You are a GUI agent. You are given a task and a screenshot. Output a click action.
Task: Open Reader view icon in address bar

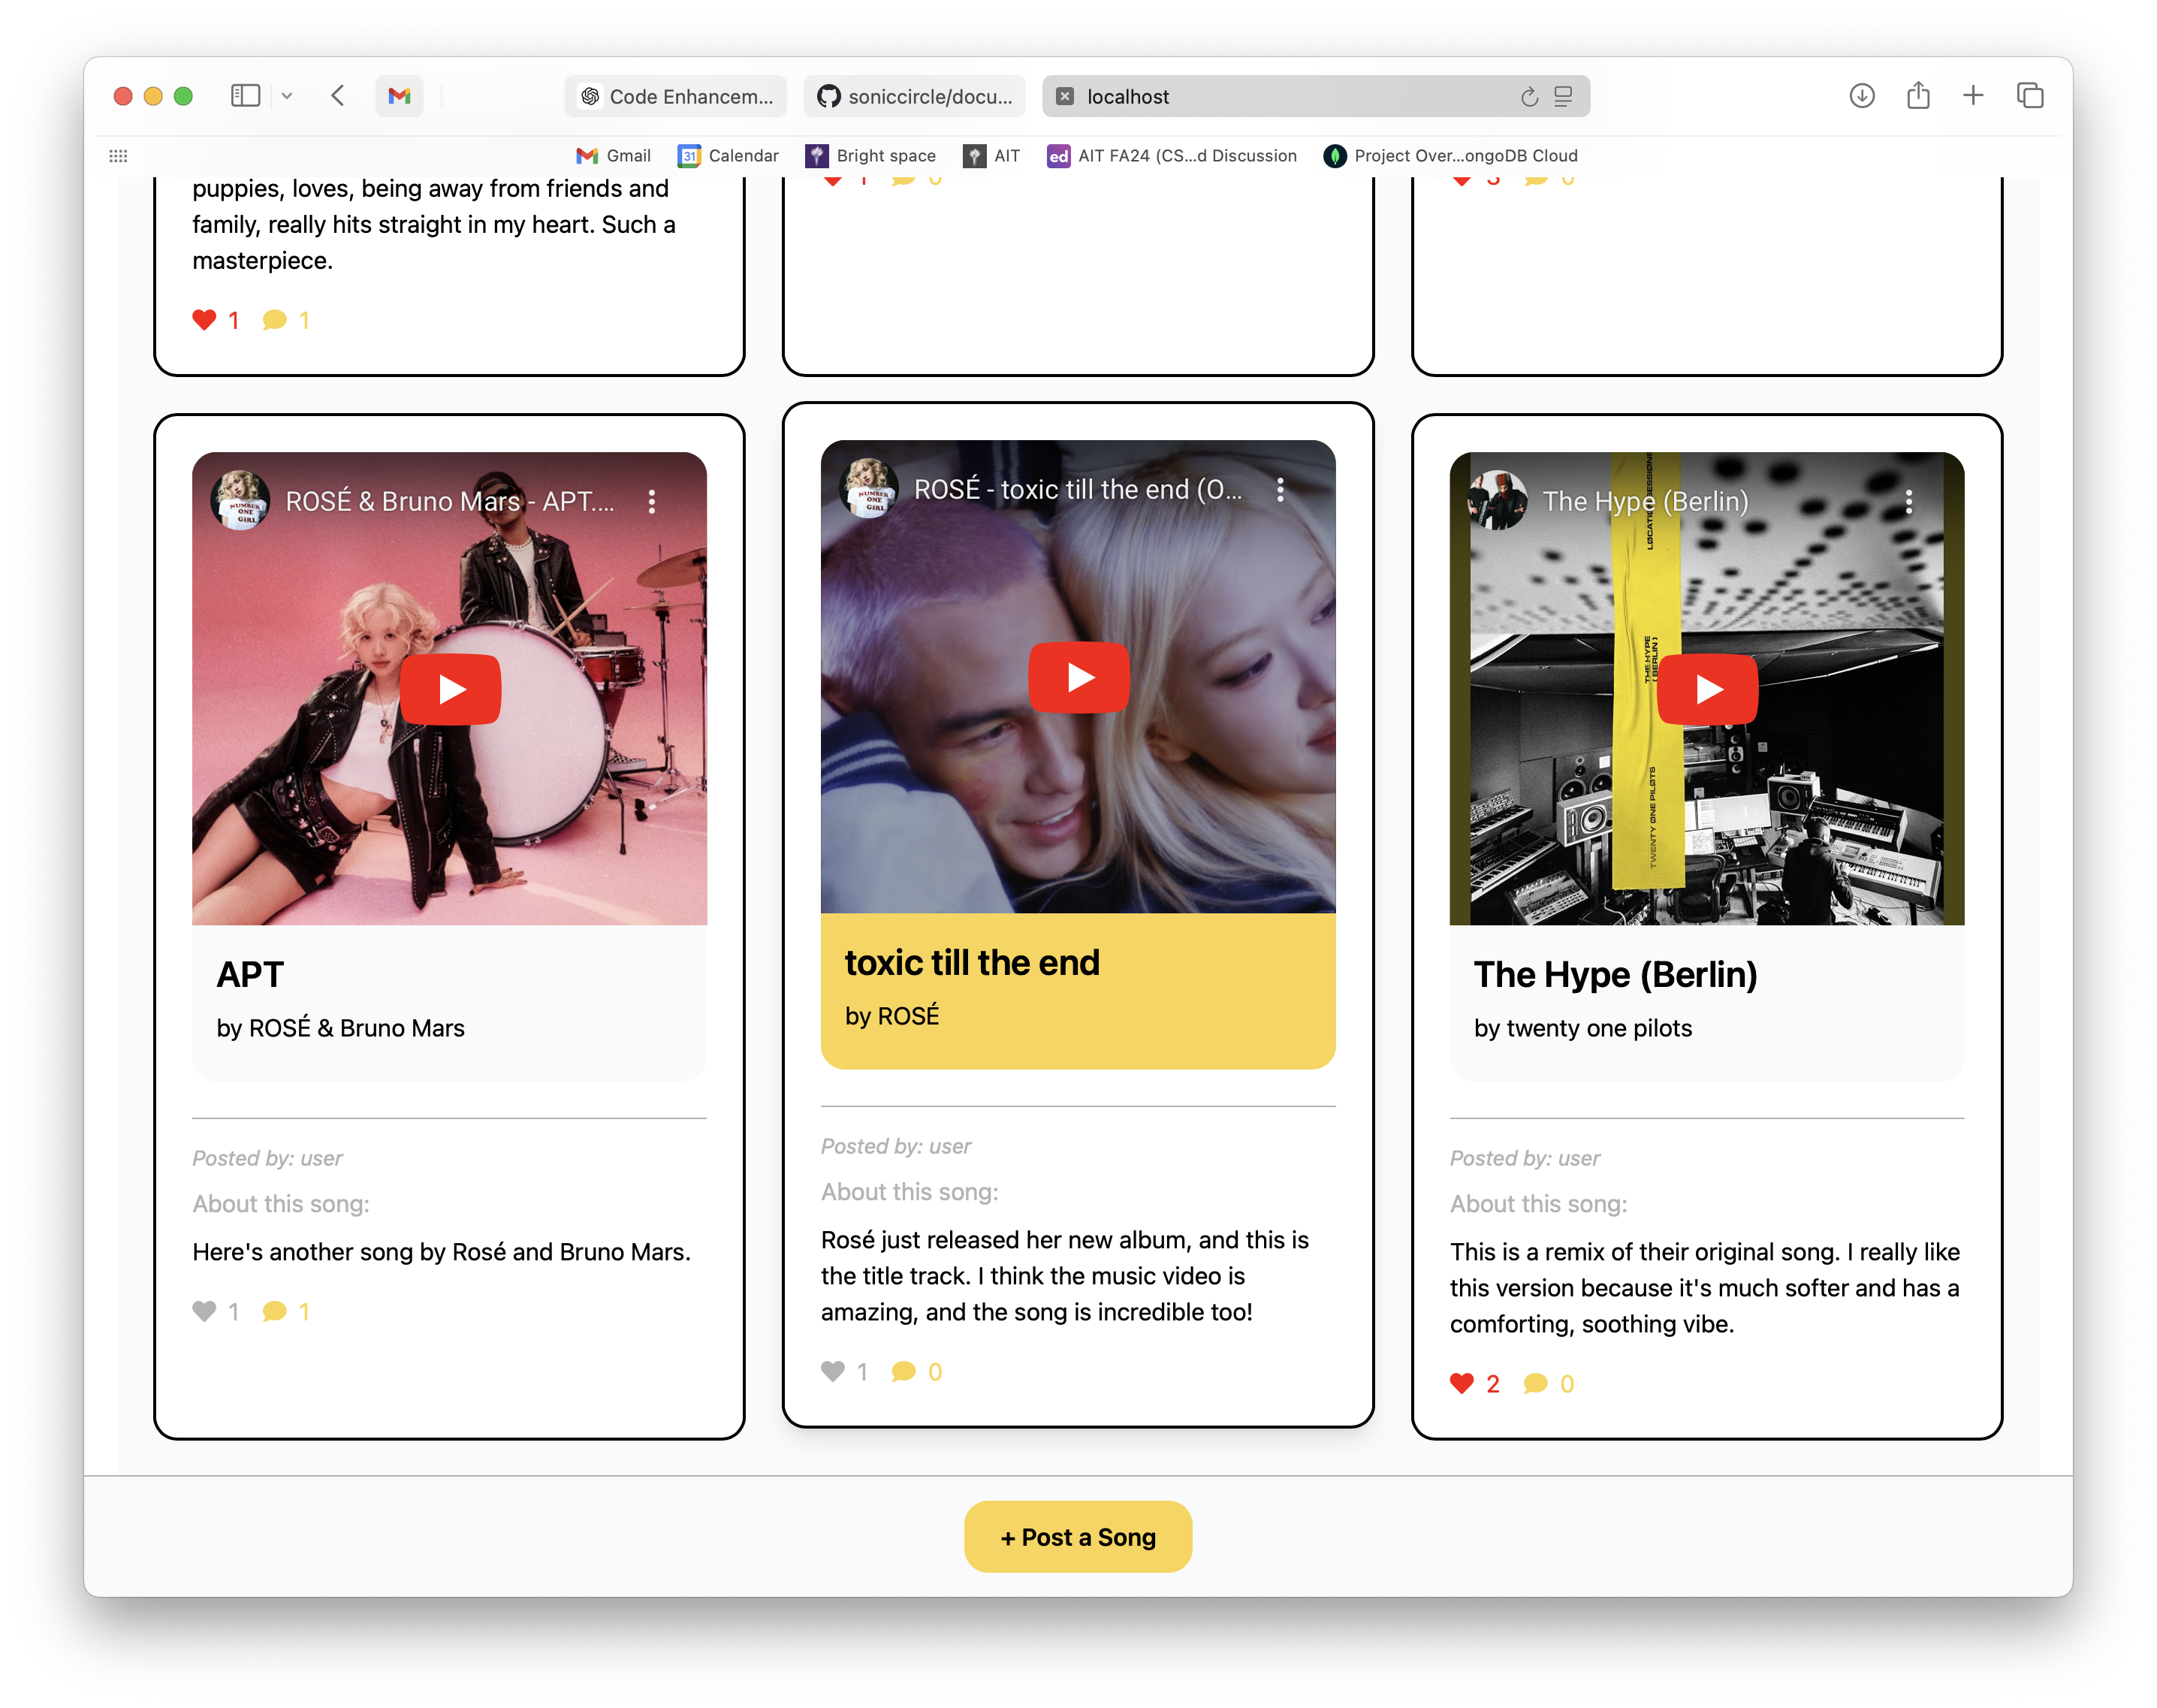(1563, 97)
